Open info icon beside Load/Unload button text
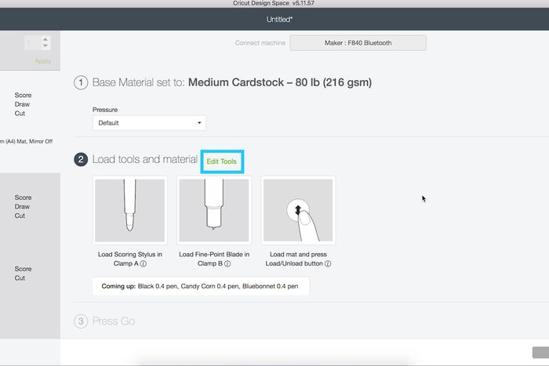Screen dimensions: 549x366 point(328,264)
